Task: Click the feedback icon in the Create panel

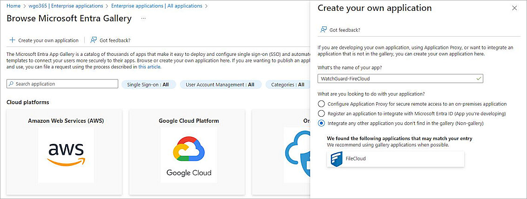Action: pyautogui.click(x=324, y=30)
